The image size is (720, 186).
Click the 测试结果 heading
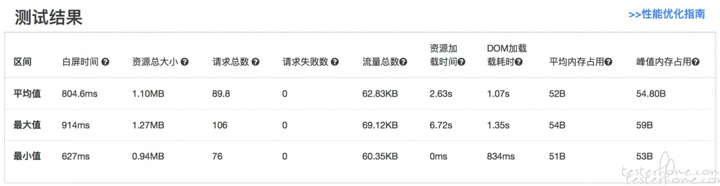coord(48,17)
